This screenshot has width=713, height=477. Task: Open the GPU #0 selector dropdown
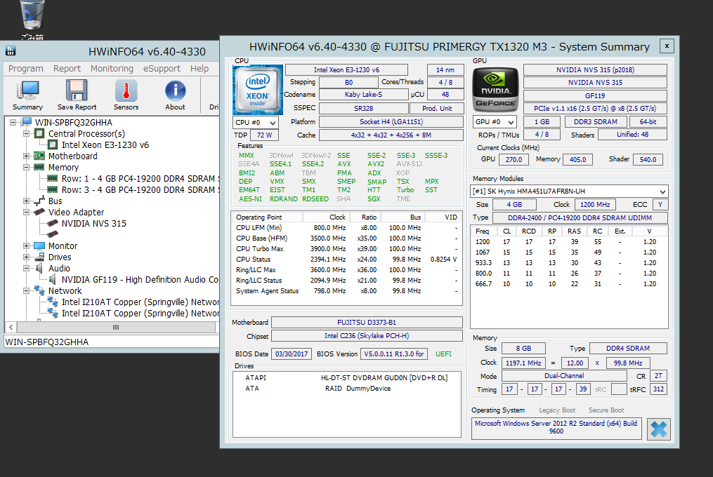[x=495, y=122]
